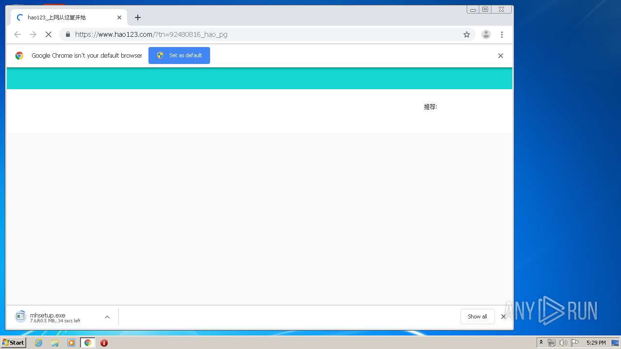The image size is (621, 349).
Task: Click the clock showing 5:29 PM
Action: 596,343
